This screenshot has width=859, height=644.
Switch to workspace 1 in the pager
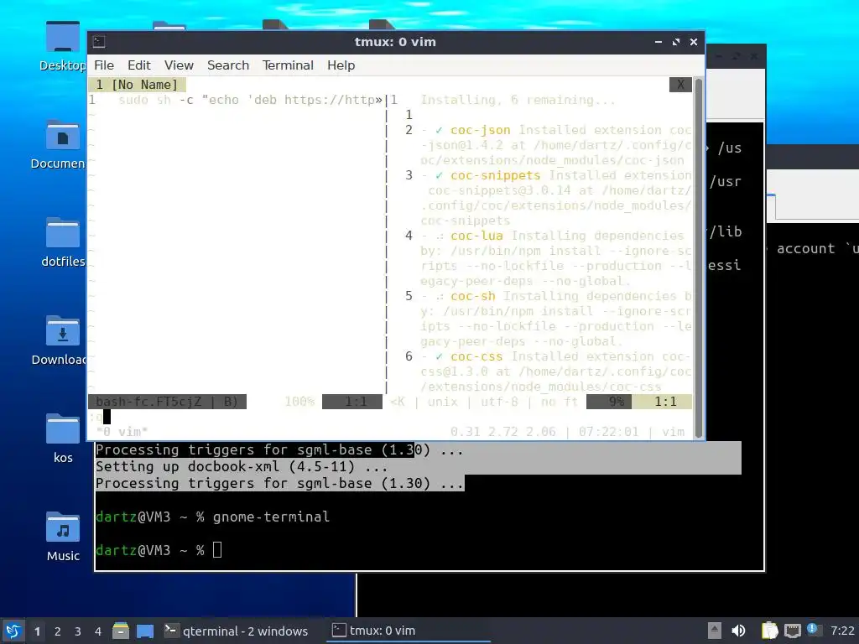37,631
